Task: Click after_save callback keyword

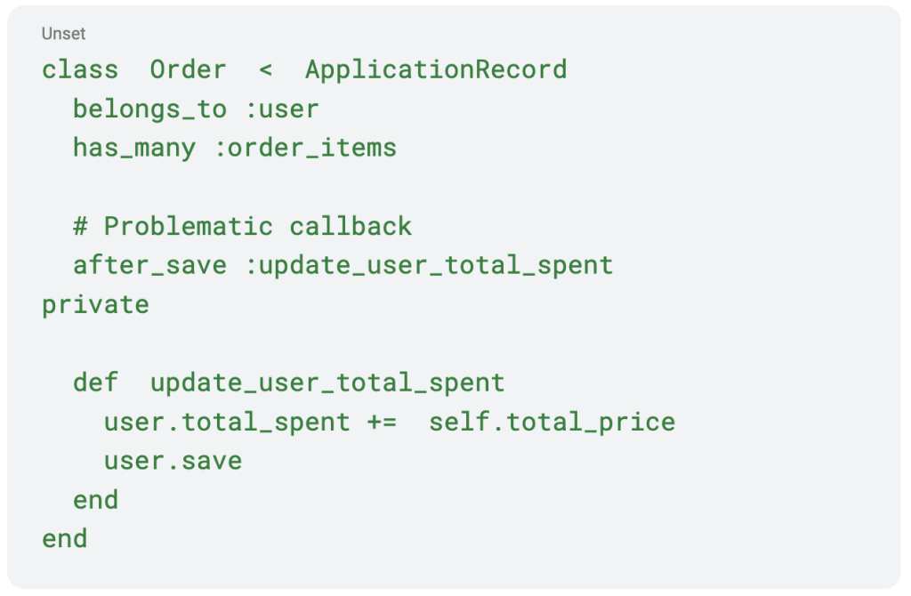Action: pos(149,265)
